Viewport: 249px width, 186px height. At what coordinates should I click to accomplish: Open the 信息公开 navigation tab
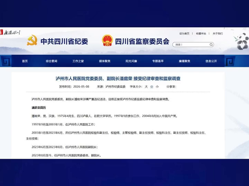pos(211,61)
